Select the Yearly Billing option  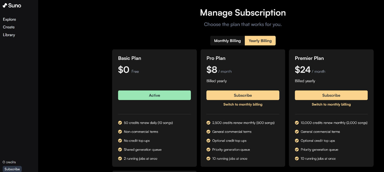point(260,41)
